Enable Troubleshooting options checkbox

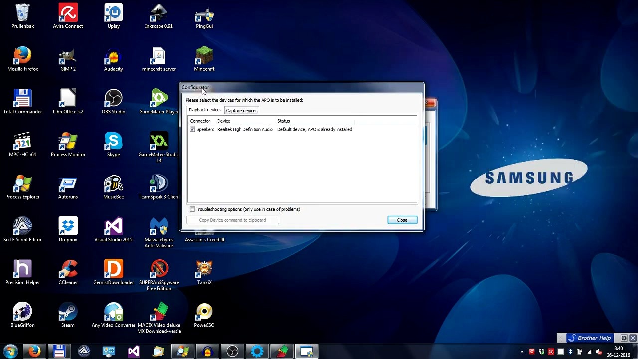point(192,209)
